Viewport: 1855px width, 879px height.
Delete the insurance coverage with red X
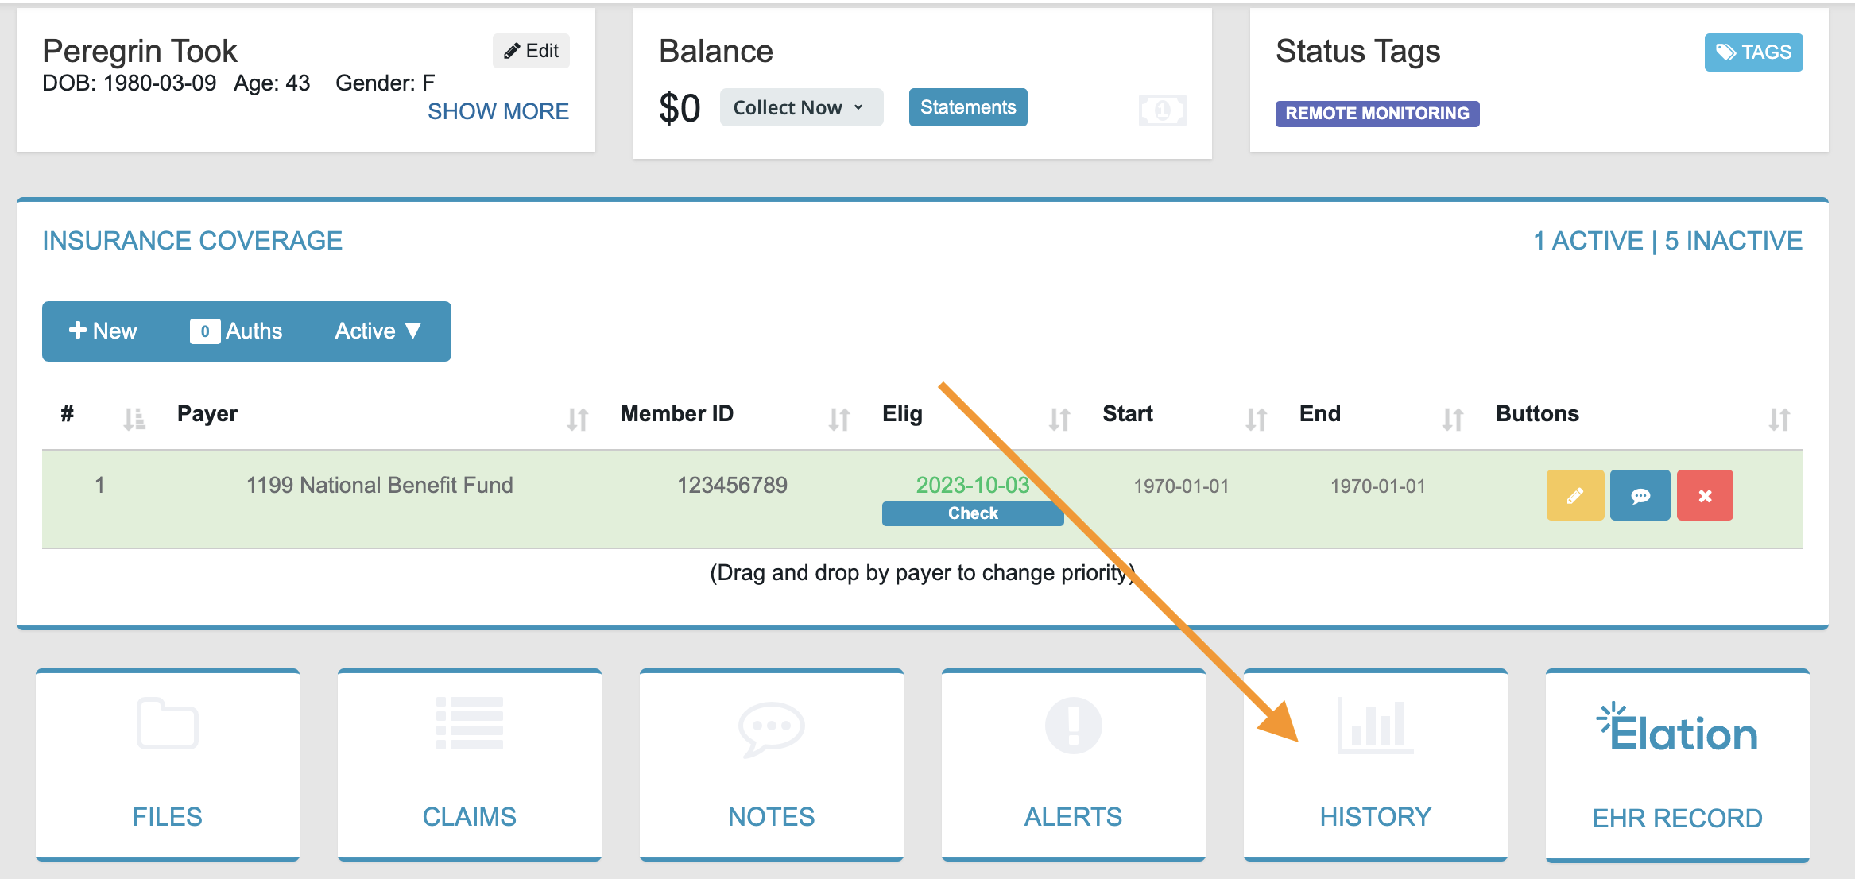coord(1704,495)
